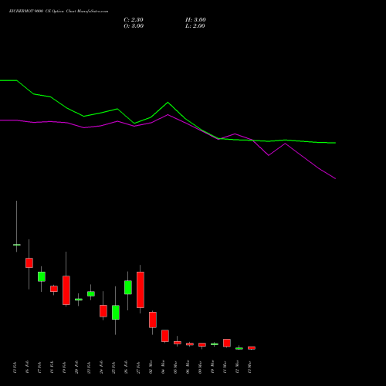Select the 20 Feb date label
The width and height of the screenshot is (386, 386).
[76, 367]
